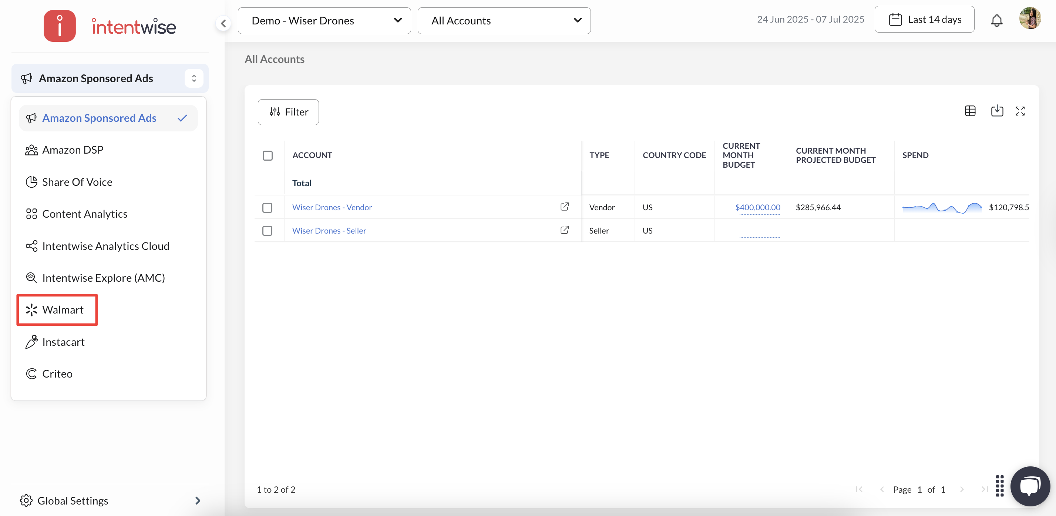
Task: Go to the previous page
Action: pyautogui.click(x=882, y=489)
